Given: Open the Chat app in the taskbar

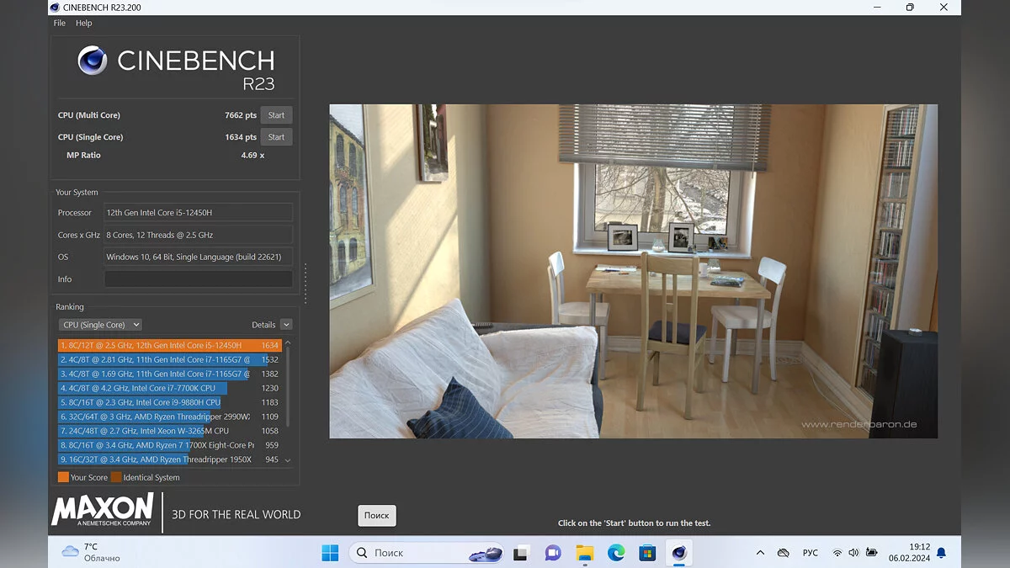Looking at the screenshot, I should 553,553.
